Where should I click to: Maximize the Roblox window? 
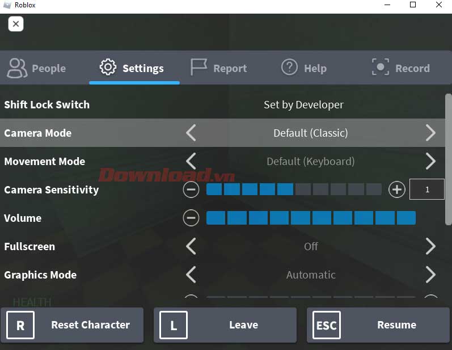(x=413, y=5)
